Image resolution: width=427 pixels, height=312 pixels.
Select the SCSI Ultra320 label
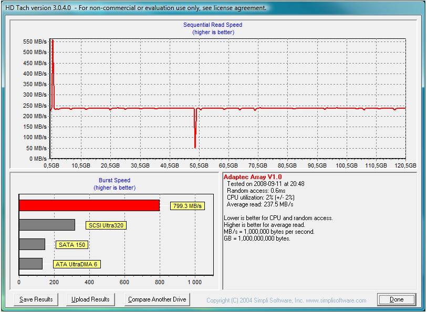coord(106,225)
